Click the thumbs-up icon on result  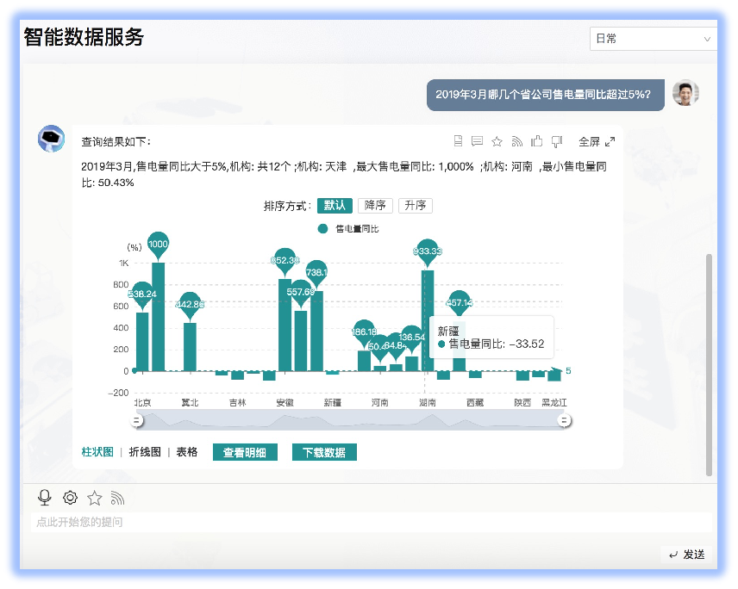pyautogui.click(x=537, y=141)
